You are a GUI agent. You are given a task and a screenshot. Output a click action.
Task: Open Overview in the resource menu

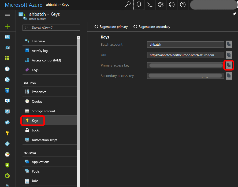(x=50, y=41)
